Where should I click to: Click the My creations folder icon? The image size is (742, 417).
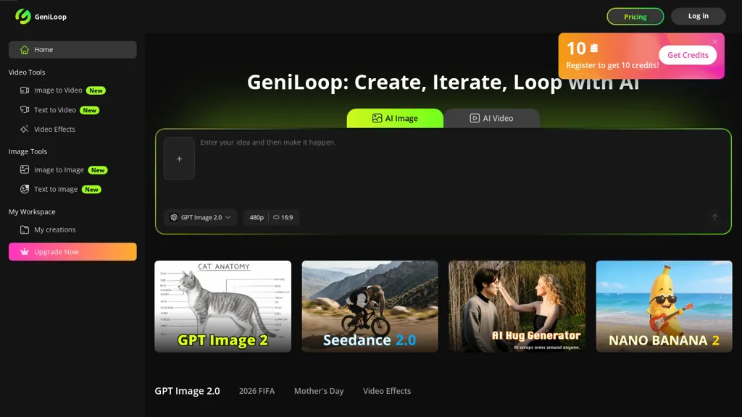25,229
